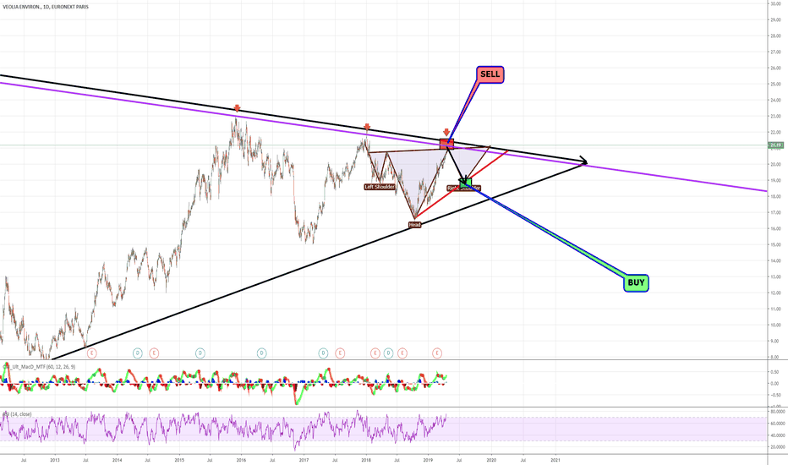Viewport: 788px width, 465px height.
Task: Click the 2017 label on time axis
Action: click(x=304, y=460)
